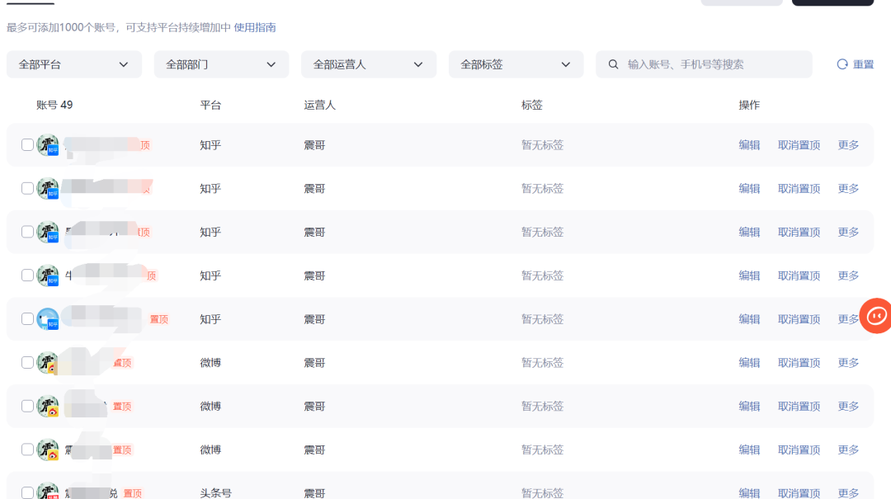Click the avatar of the third 知乎 account
Screen dimensions: 891x499
(x=47, y=231)
